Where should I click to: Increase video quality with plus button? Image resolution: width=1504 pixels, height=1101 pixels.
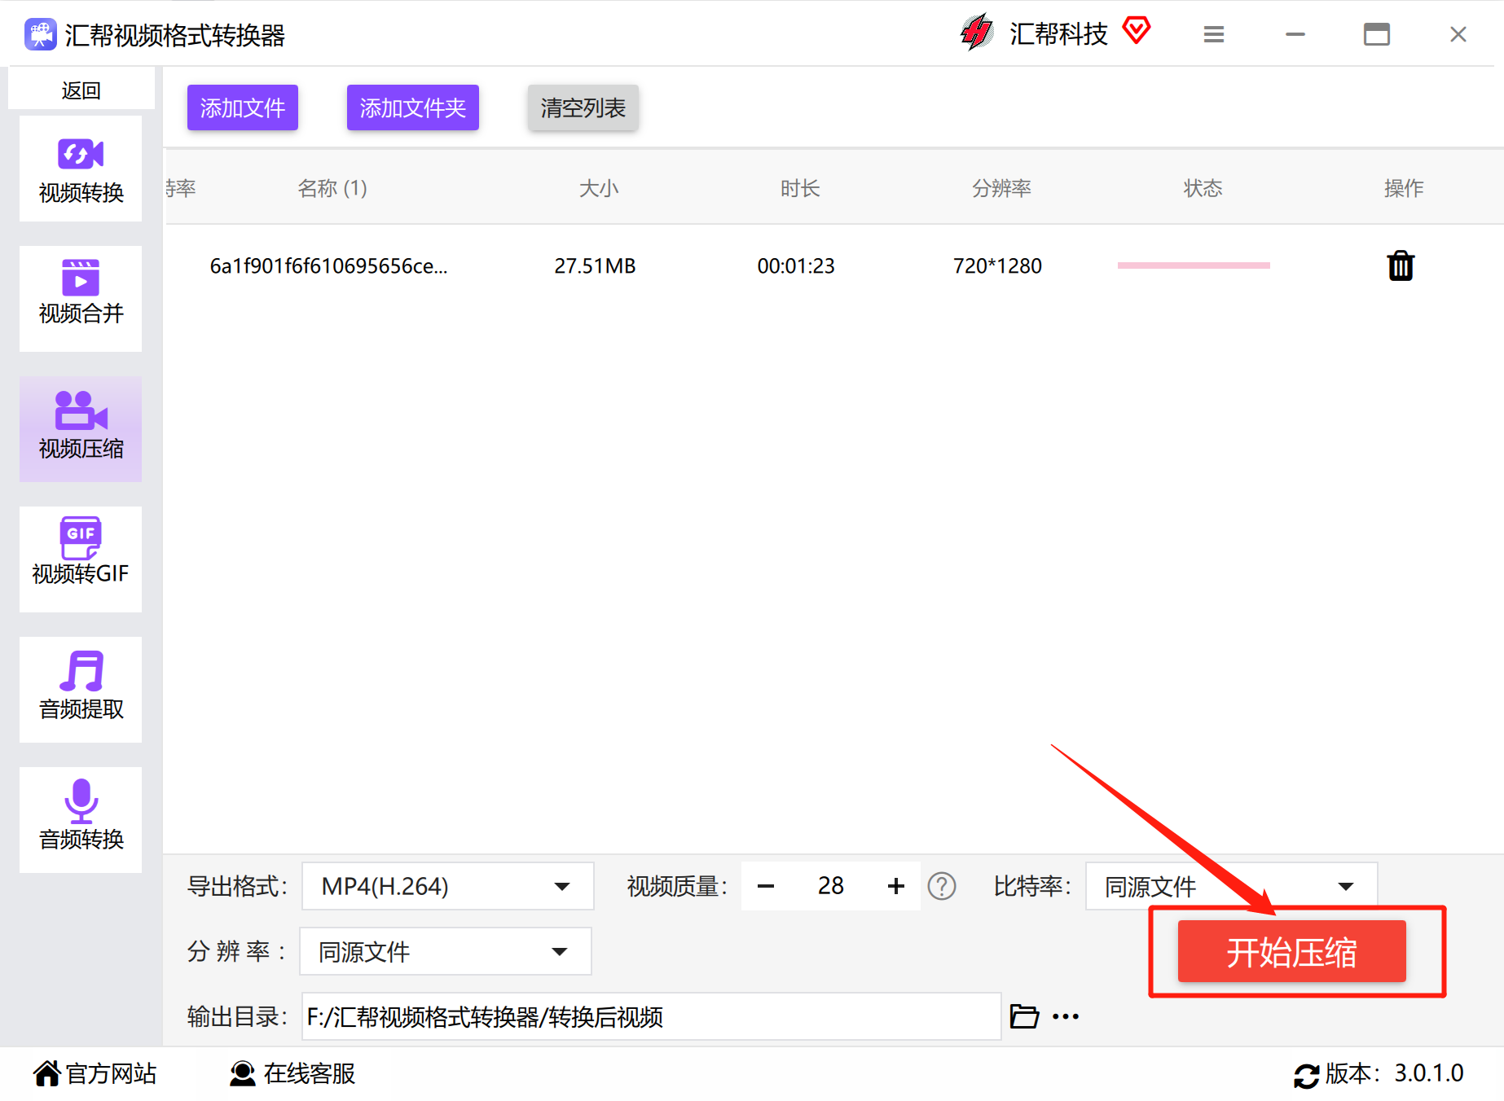[x=896, y=886]
